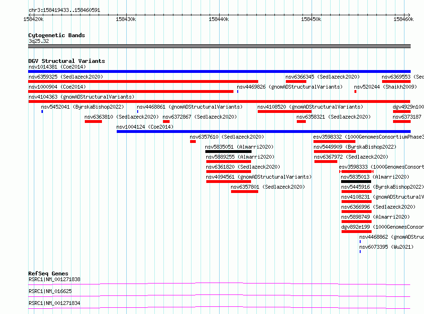424x314 pixels.
Task: Select nsv5449909 (ByrskaBishop2022) variant label
Action: [x=355, y=147]
